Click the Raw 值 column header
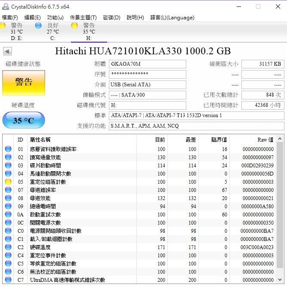The image size is (287, 287). coord(253,140)
